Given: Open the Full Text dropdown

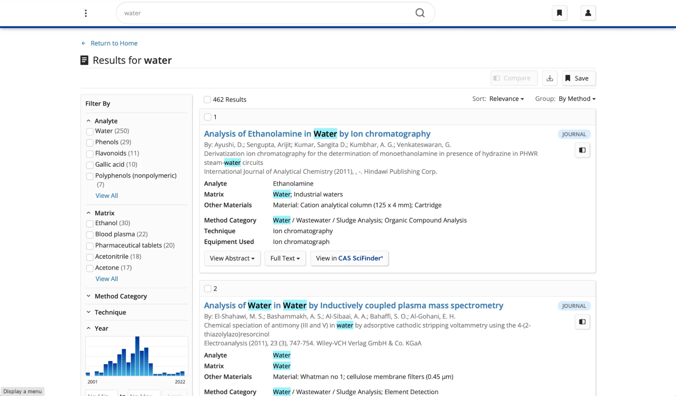Looking at the screenshot, I should (x=285, y=258).
